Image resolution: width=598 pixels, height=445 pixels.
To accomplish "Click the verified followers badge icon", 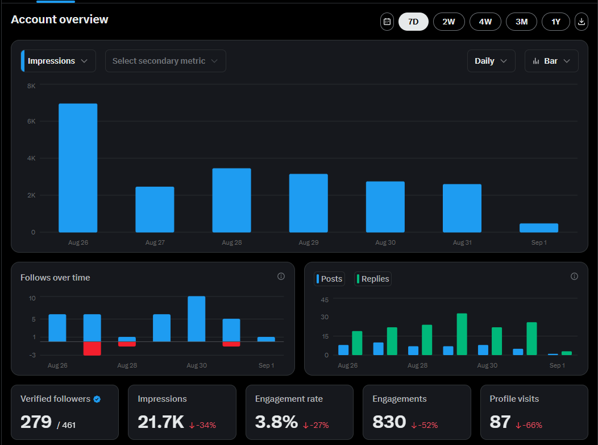I will [97, 399].
